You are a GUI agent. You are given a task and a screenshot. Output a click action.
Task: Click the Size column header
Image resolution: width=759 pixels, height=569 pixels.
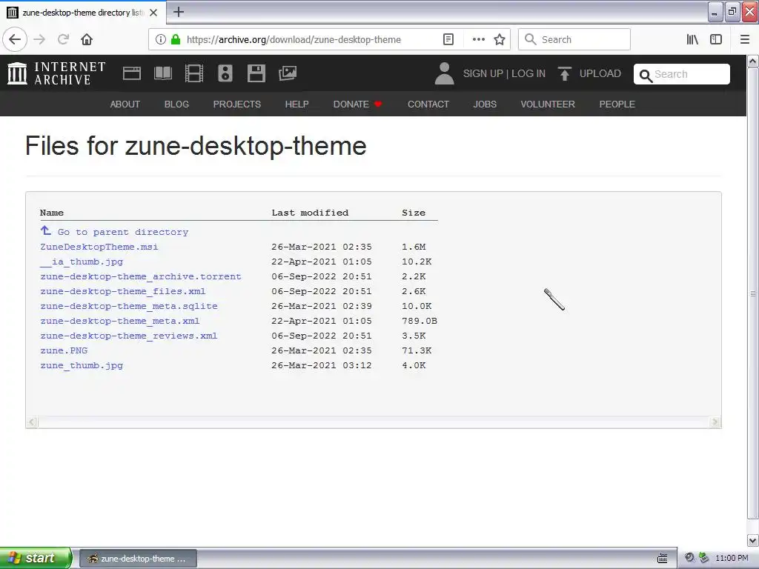(x=414, y=213)
